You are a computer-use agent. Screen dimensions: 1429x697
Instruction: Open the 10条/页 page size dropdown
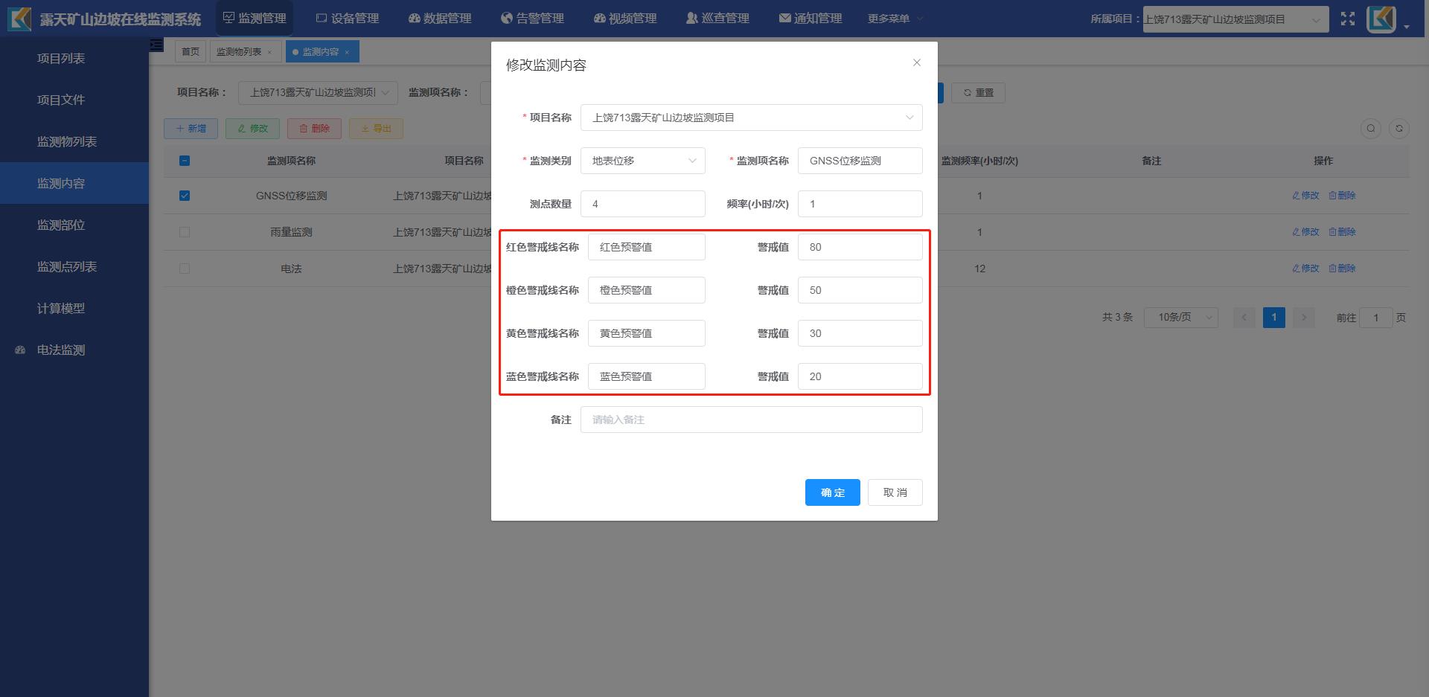(x=1180, y=318)
